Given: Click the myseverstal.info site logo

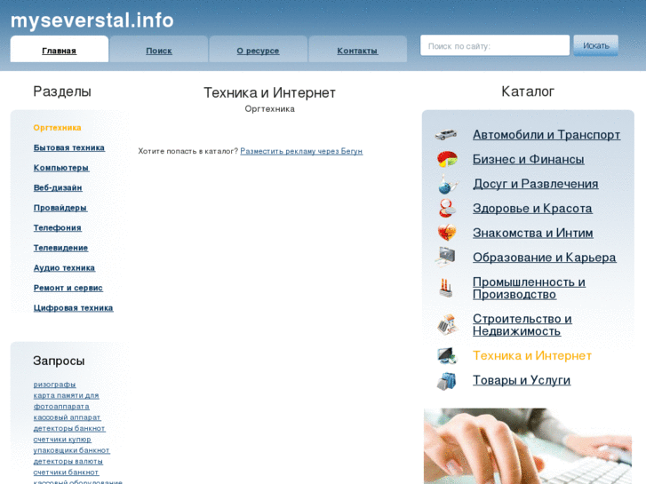Looking at the screenshot, I should (92, 20).
